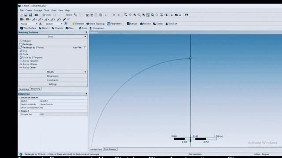This screenshot has width=282, height=158.
Task: Choose the Oval draw tool
Action: [23, 51]
